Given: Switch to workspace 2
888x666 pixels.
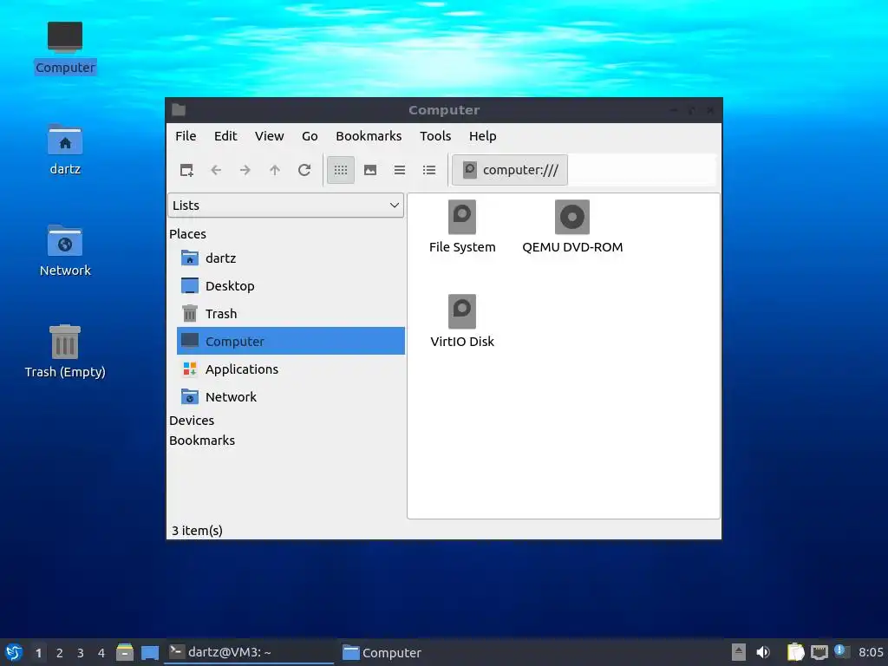Looking at the screenshot, I should 60,653.
